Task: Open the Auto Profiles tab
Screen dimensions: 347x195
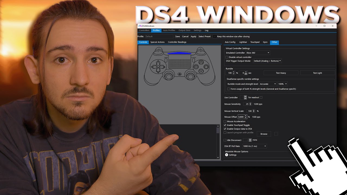Action: (169, 30)
